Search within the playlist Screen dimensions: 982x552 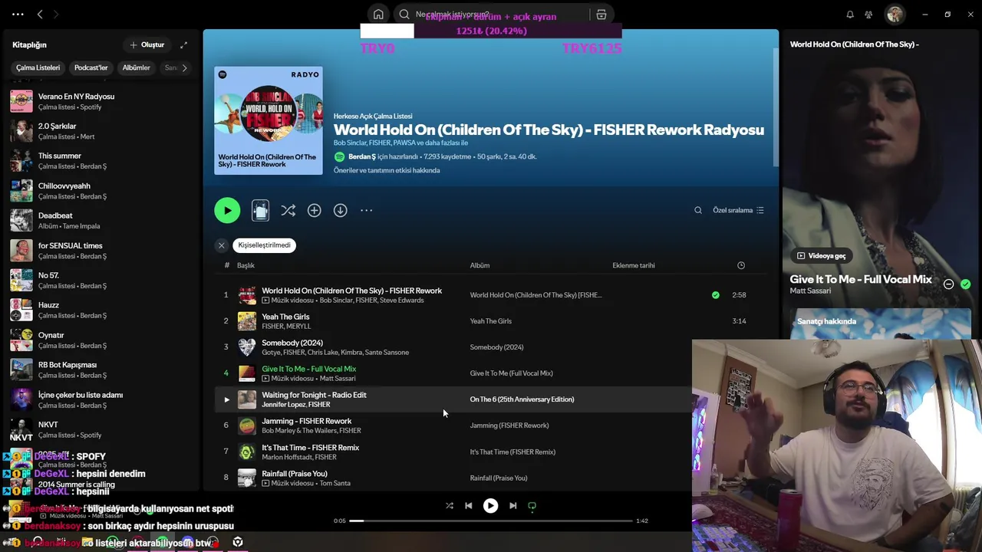click(x=698, y=210)
